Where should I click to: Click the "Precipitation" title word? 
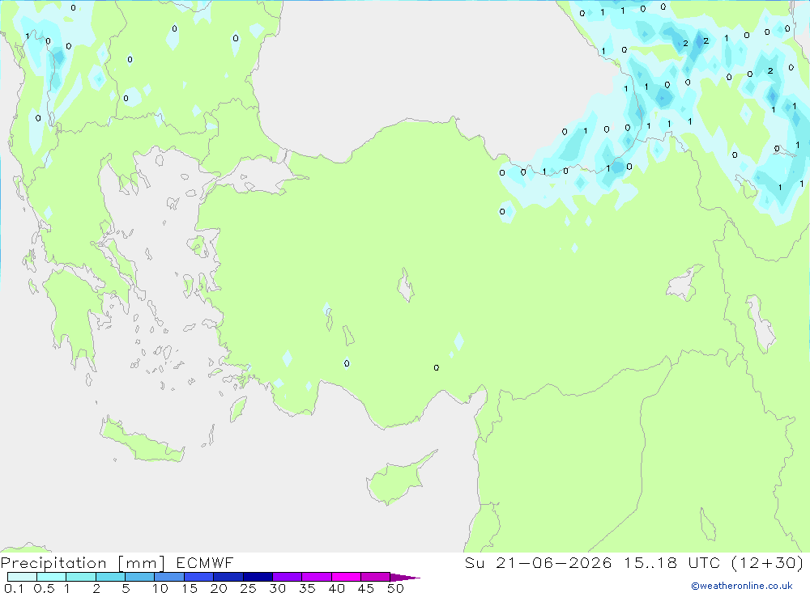53,563
